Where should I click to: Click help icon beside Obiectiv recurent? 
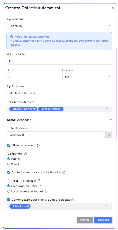click(x=38, y=145)
